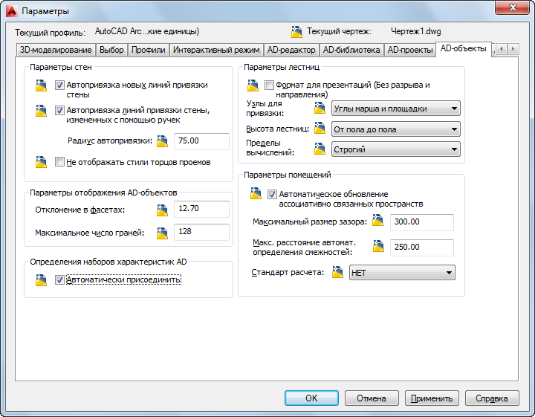Select AD-объекты tab
Screen dimensions: 535x417
pyautogui.click(x=464, y=49)
